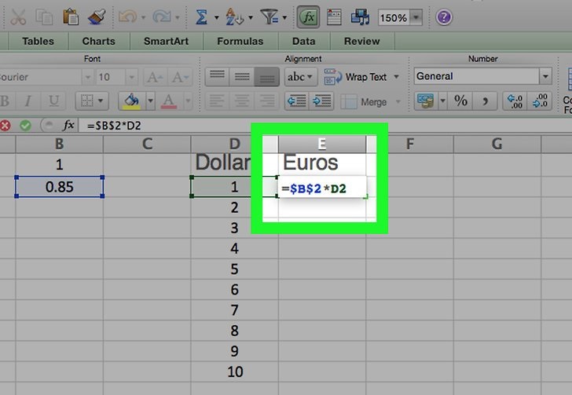
Task: Click the Increase Font Size icon
Action: coord(155,77)
